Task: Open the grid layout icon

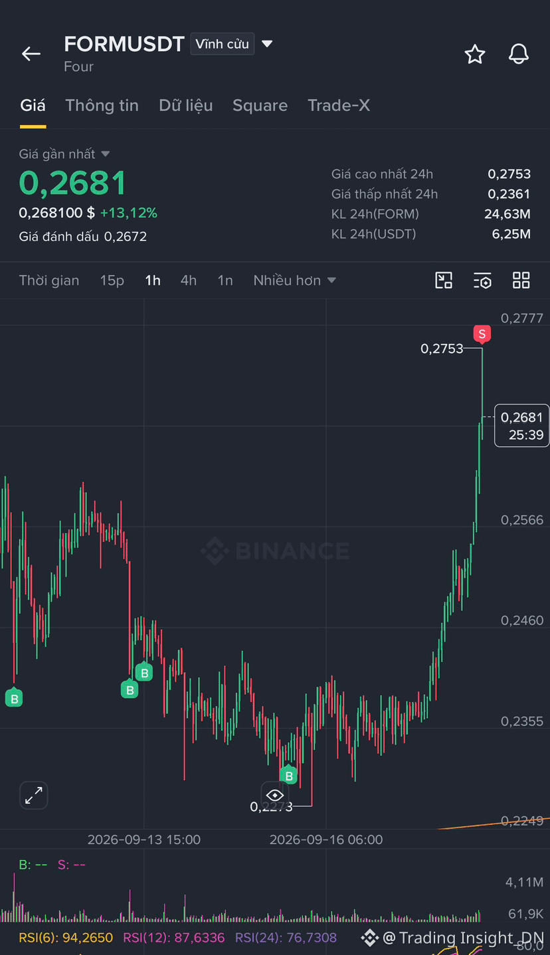Action: [x=521, y=280]
